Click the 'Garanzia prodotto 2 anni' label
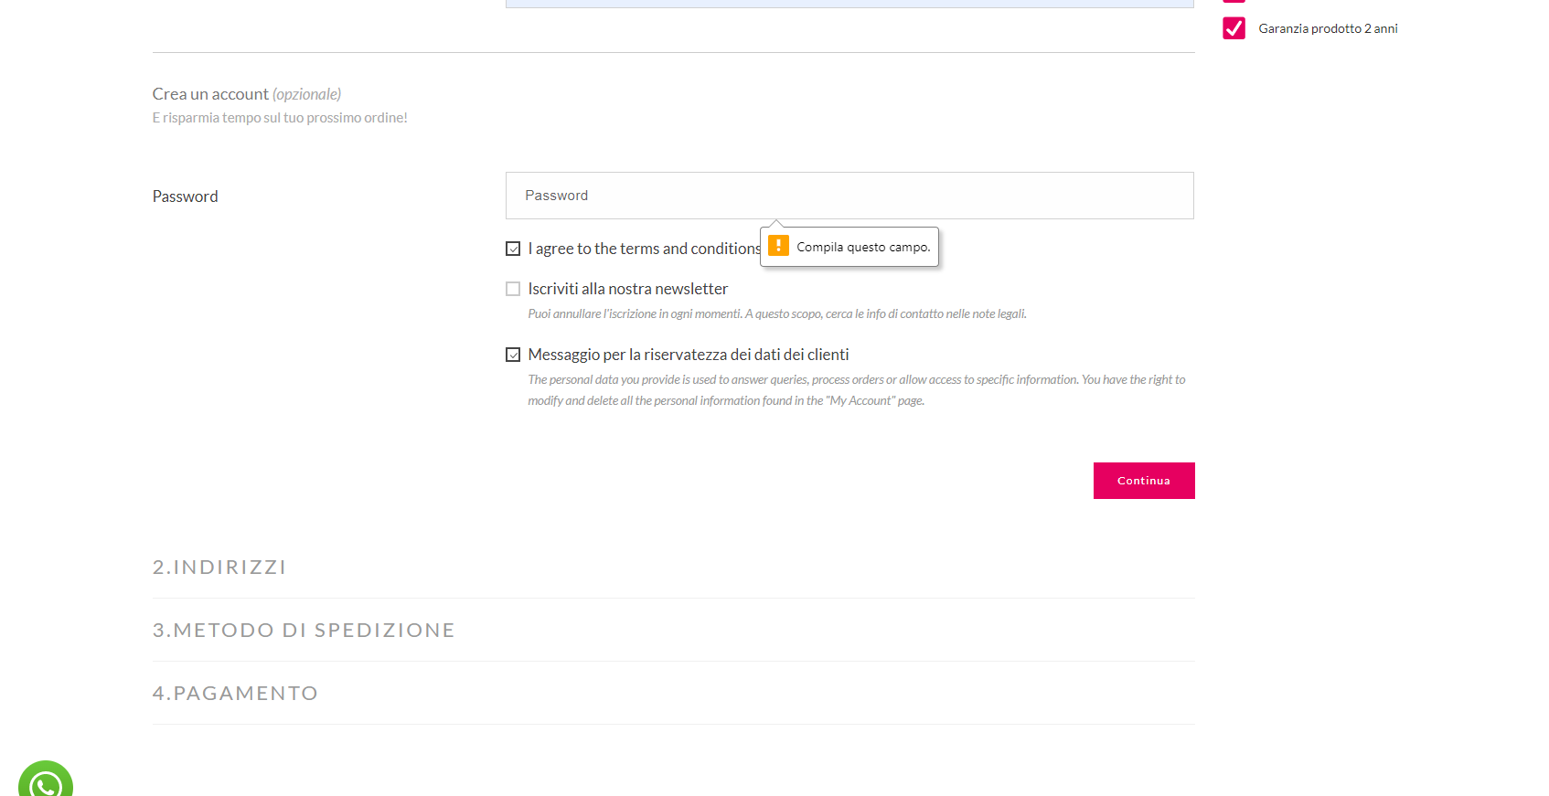Viewport: 1549px width, 796px height. pos(1328,28)
